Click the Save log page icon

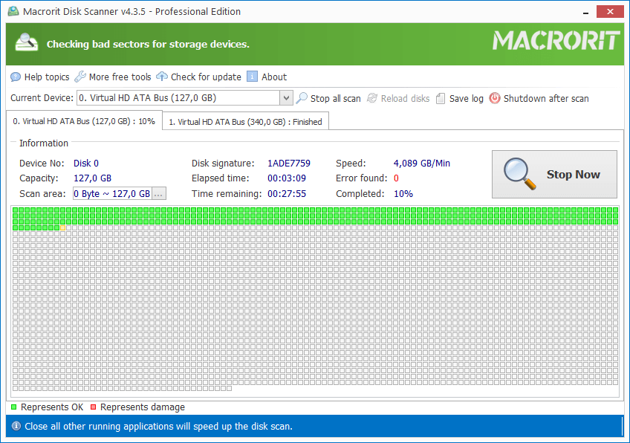click(441, 99)
